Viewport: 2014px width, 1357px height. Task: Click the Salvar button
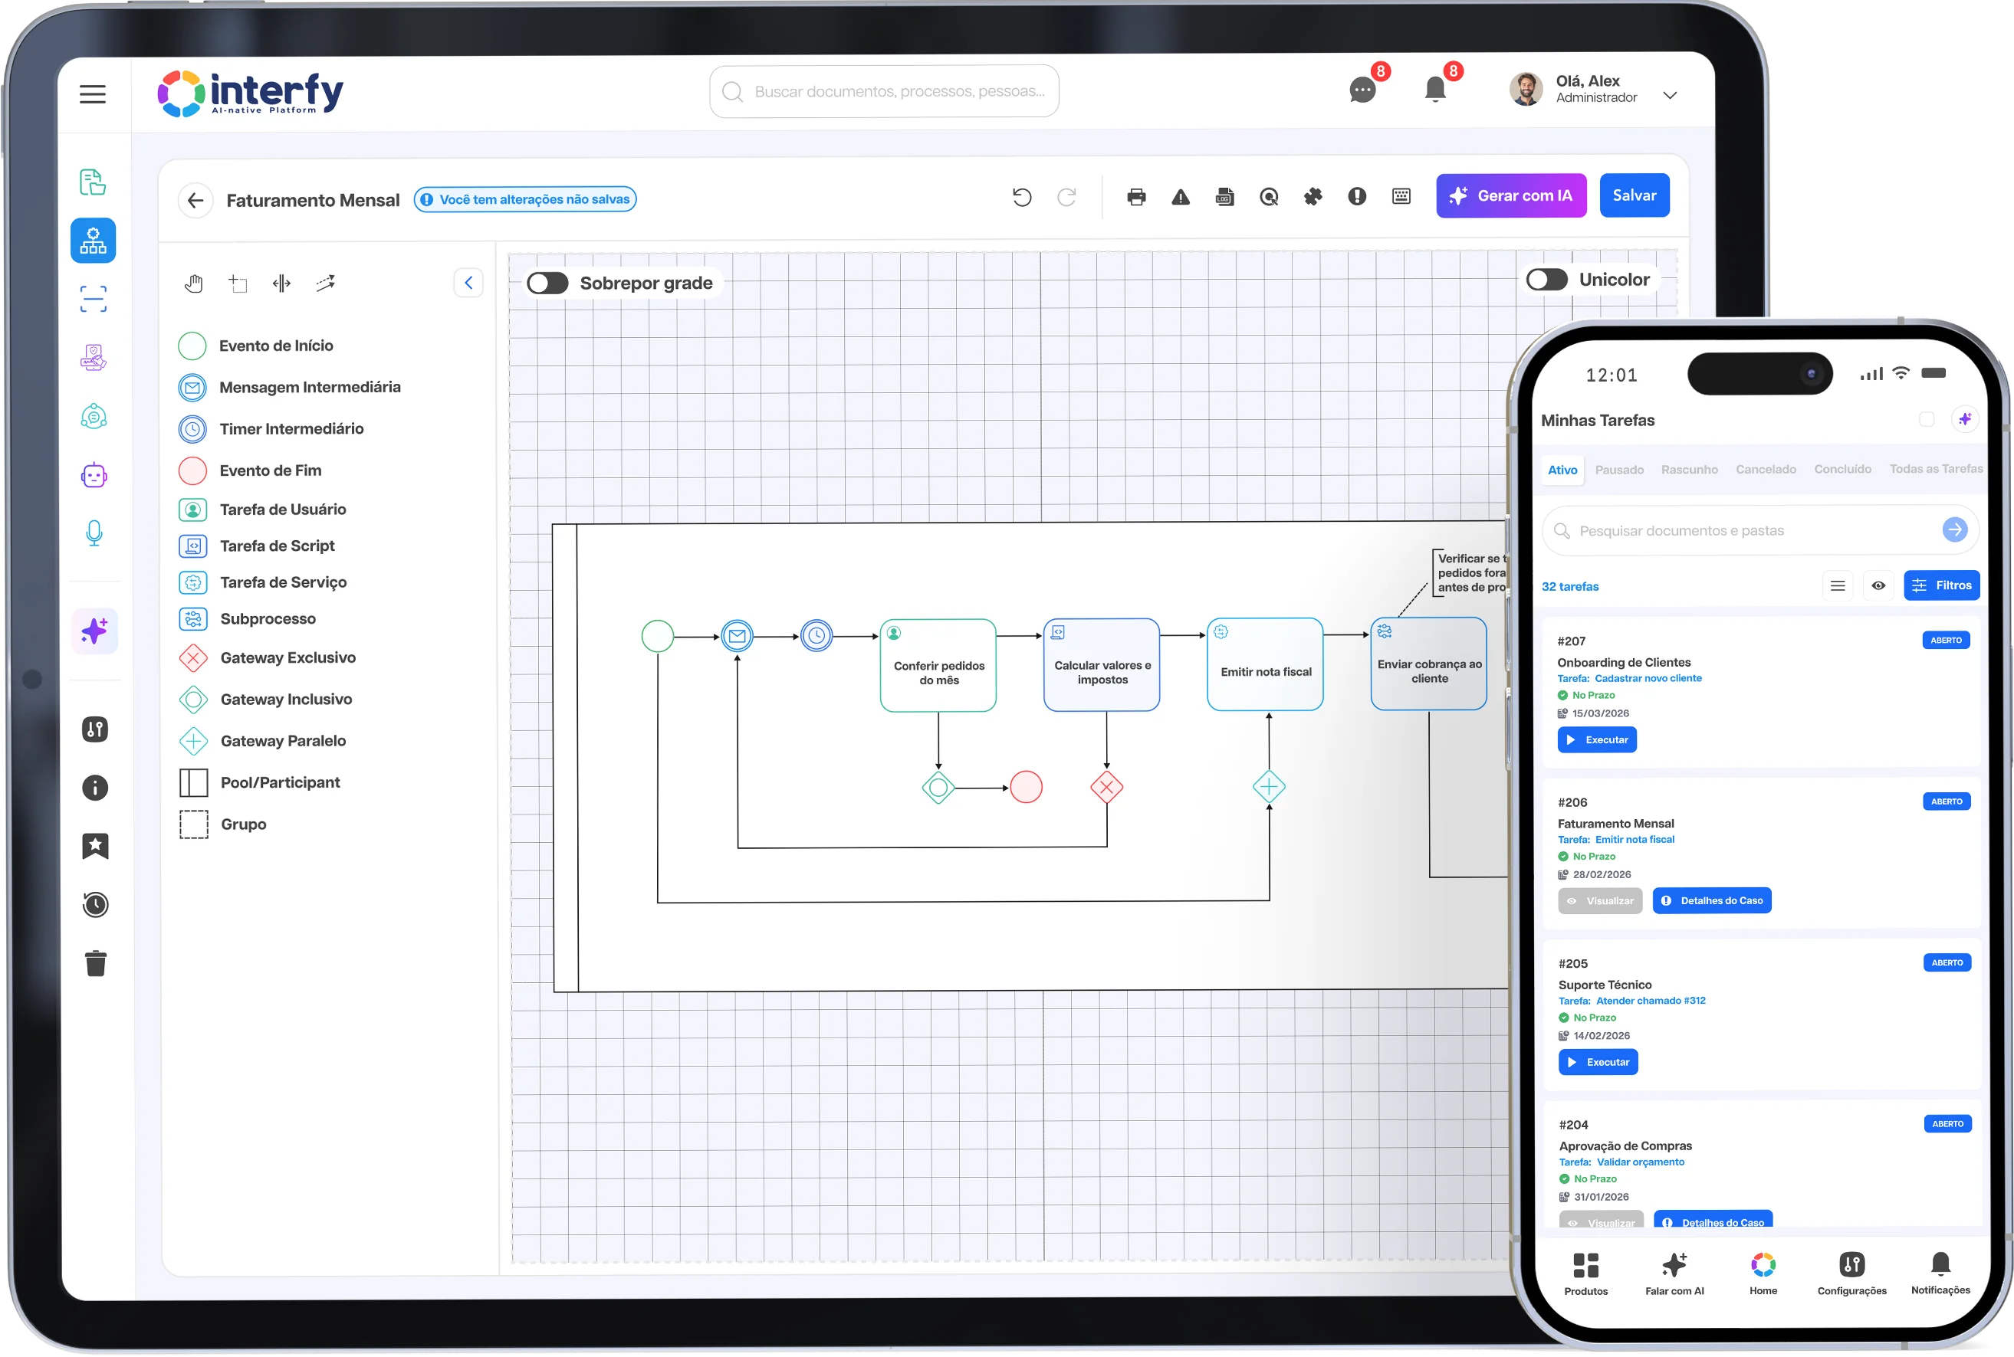tap(1634, 195)
